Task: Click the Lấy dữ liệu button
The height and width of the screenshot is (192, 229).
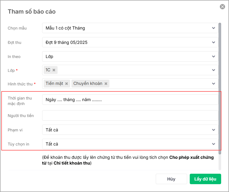Action: (x=205, y=179)
